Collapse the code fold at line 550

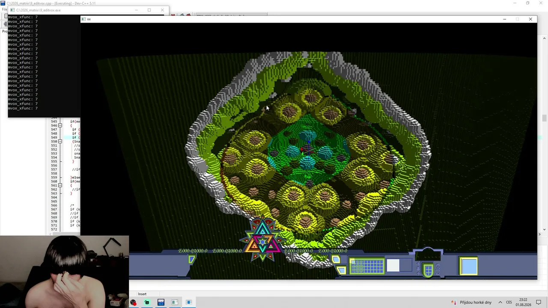60,141
